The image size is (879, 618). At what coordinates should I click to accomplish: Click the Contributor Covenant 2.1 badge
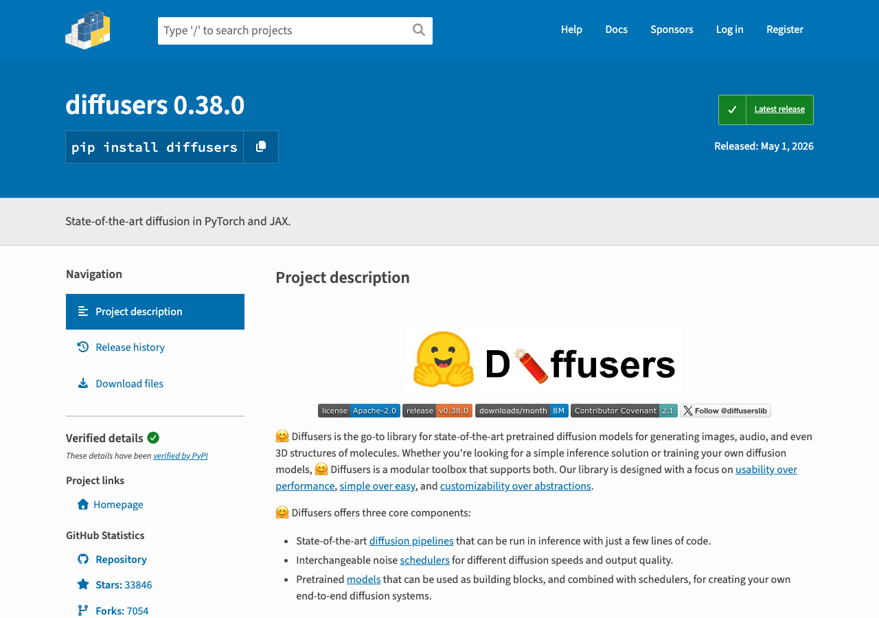[x=624, y=411]
